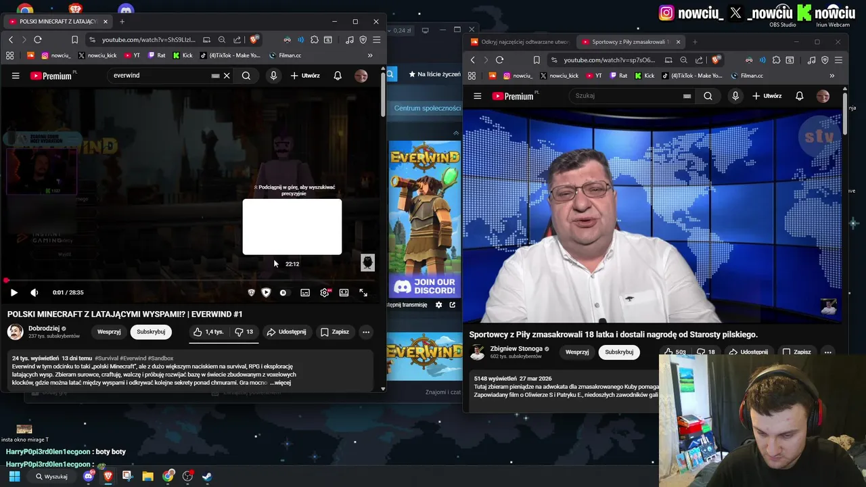Start voice search in right YouTube window
The height and width of the screenshot is (487, 866).
coord(735,96)
